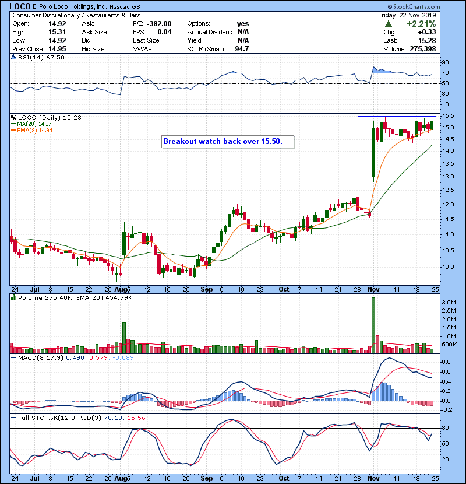Click the +2.21% percent change value

(x=421, y=24)
